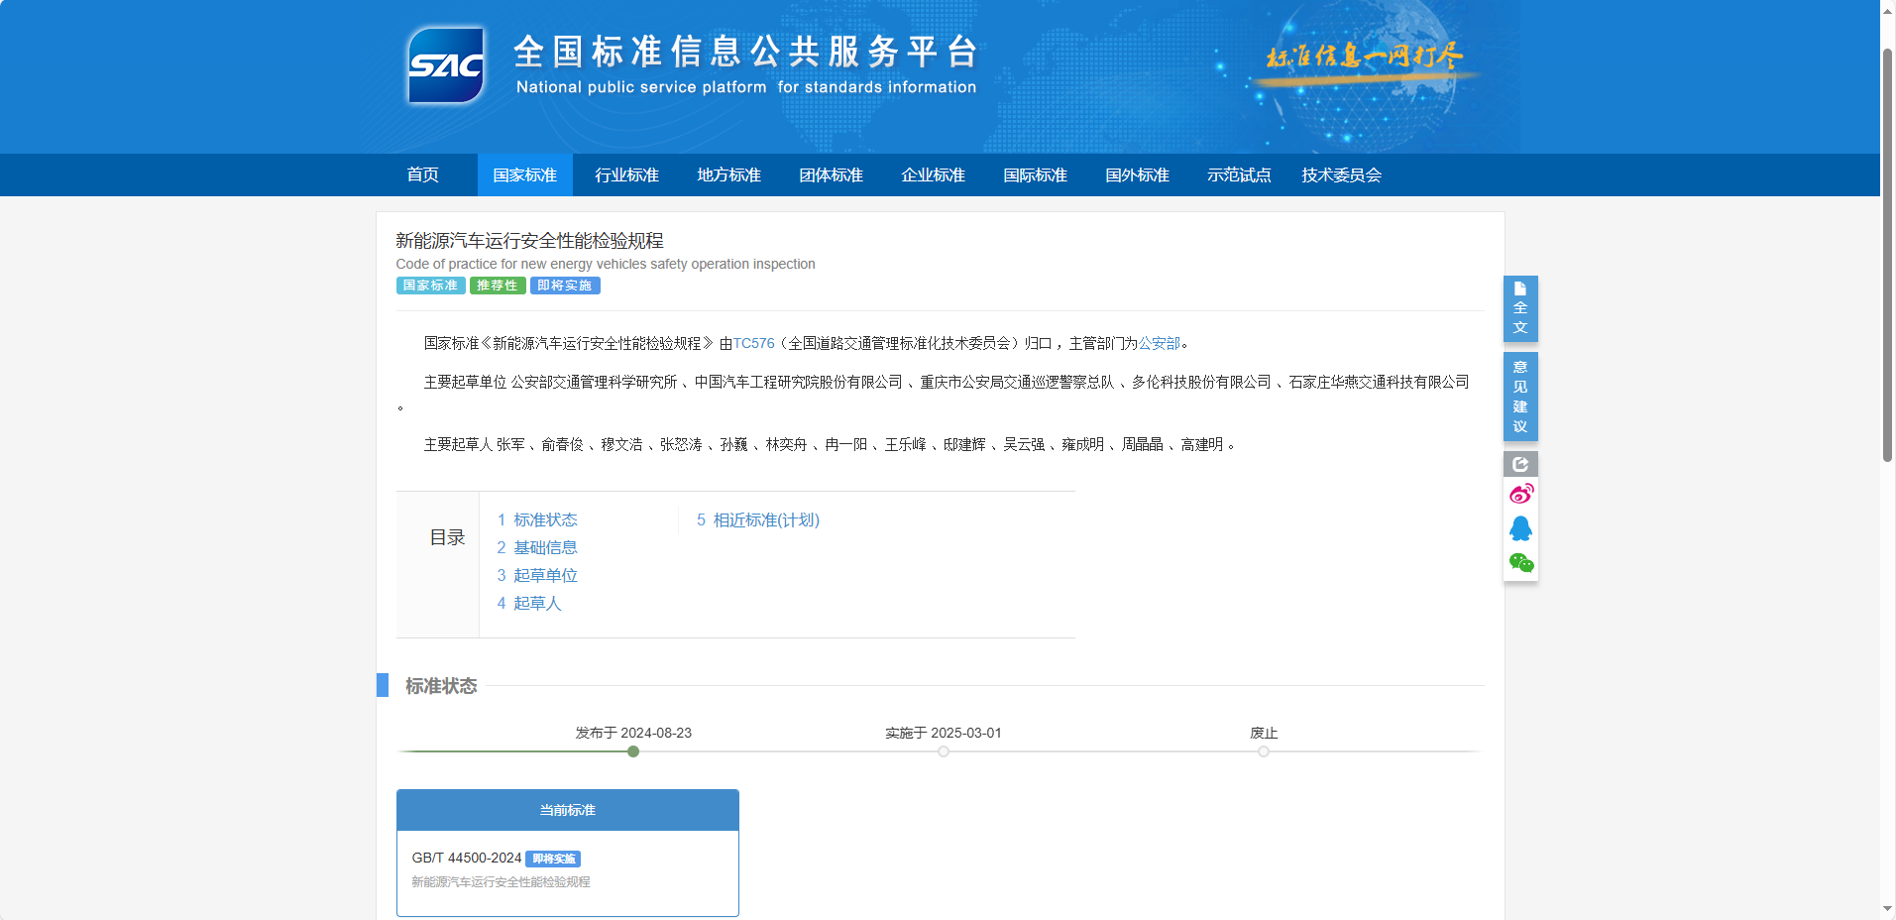This screenshot has height=920, width=1896.
Task: Jump to 3 起草单位 in contents
Action: click(x=537, y=575)
